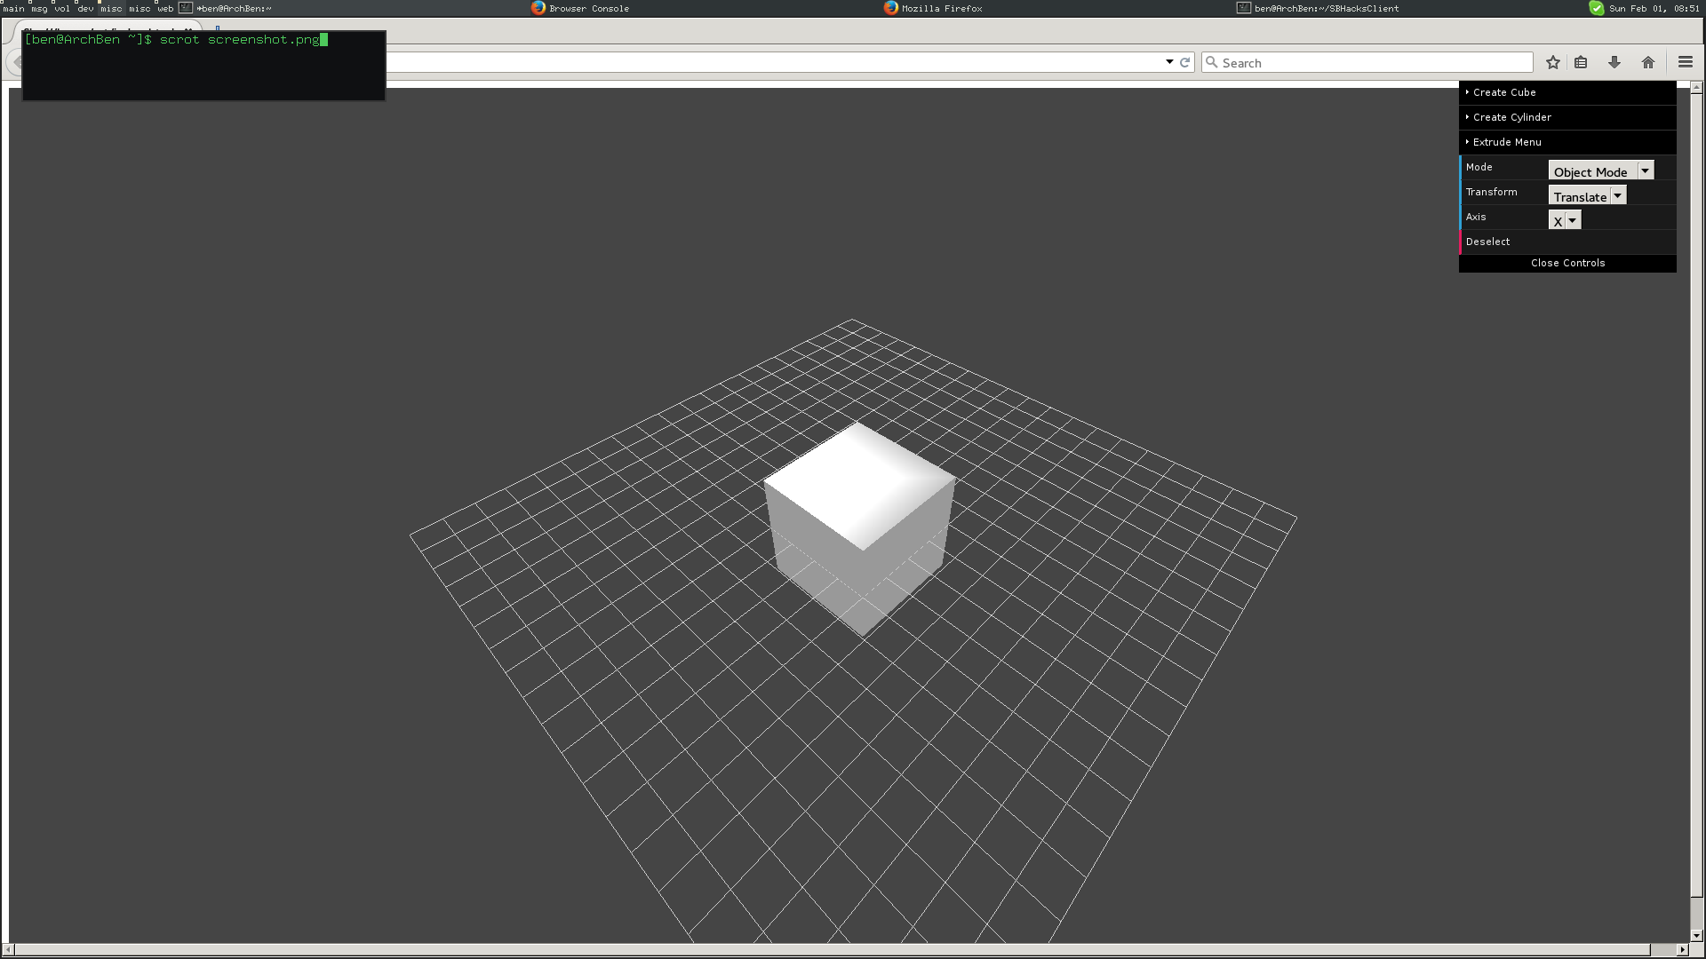
Task: Open the X axis dropdown
Action: 1564,220
